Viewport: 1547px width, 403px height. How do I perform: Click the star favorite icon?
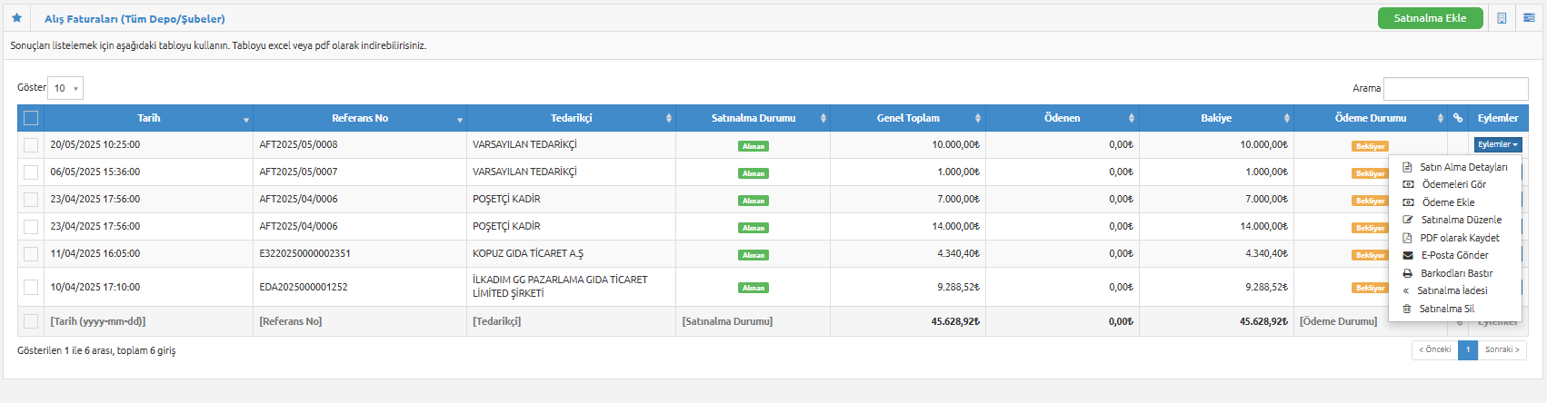pos(16,17)
